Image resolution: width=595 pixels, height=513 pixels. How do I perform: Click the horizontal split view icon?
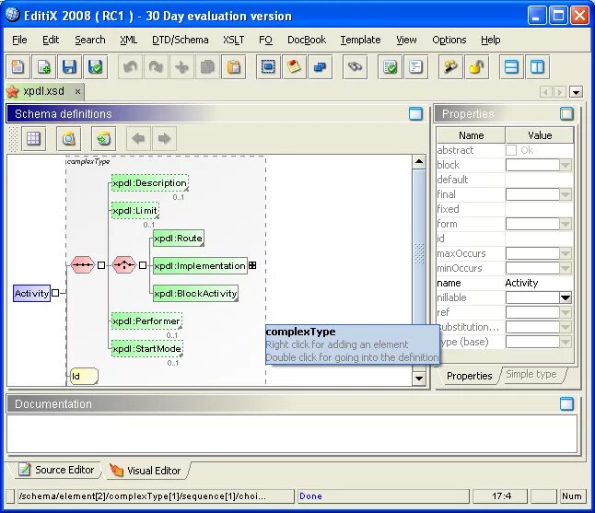click(511, 67)
